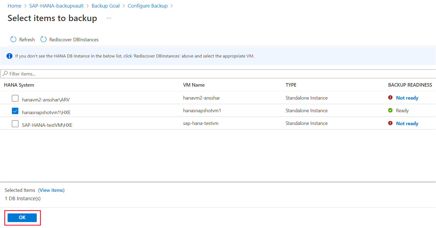Open the ellipsis more options menu by title
The width and height of the screenshot is (436, 228).
pyautogui.click(x=109, y=18)
